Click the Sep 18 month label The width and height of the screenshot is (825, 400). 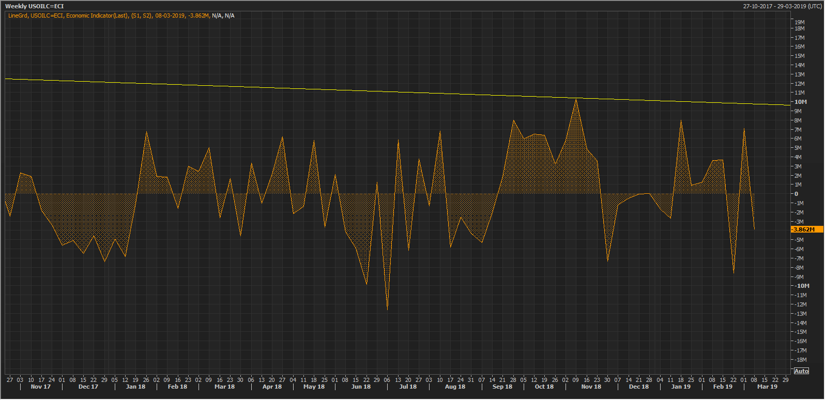pos(502,387)
